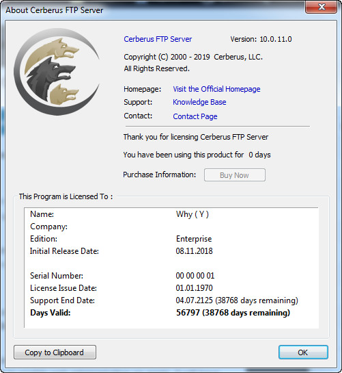This screenshot has width=342, height=373.
Task: Open the Knowledge Base support link
Action: [199, 102]
